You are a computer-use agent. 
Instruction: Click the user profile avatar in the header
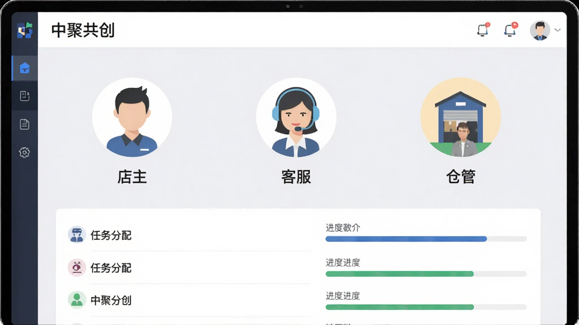pyautogui.click(x=540, y=30)
